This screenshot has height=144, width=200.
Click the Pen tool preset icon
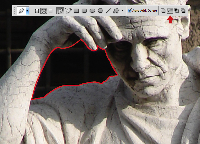click(x=21, y=11)
